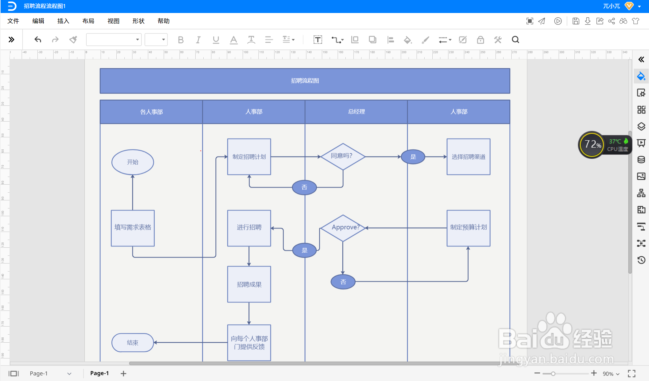Open the zoom 90% dropdown
Image resolution: width=649 pixels, height=381 pixels.
point(611,374)
